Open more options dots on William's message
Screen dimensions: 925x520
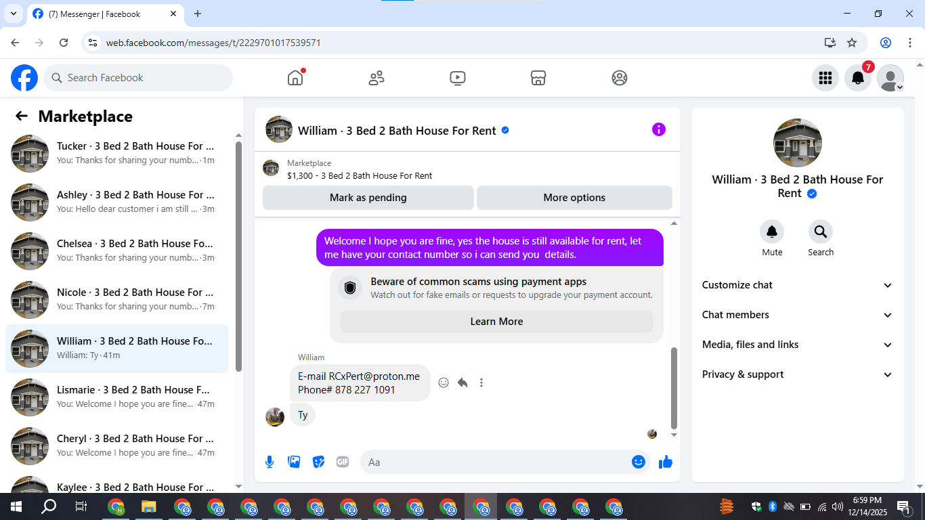(x=481, y=383)
